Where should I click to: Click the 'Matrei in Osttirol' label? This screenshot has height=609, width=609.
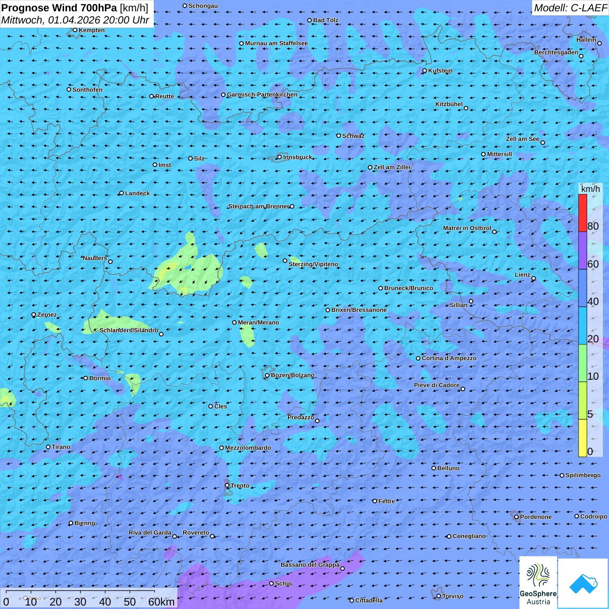[x=467, y=228]
